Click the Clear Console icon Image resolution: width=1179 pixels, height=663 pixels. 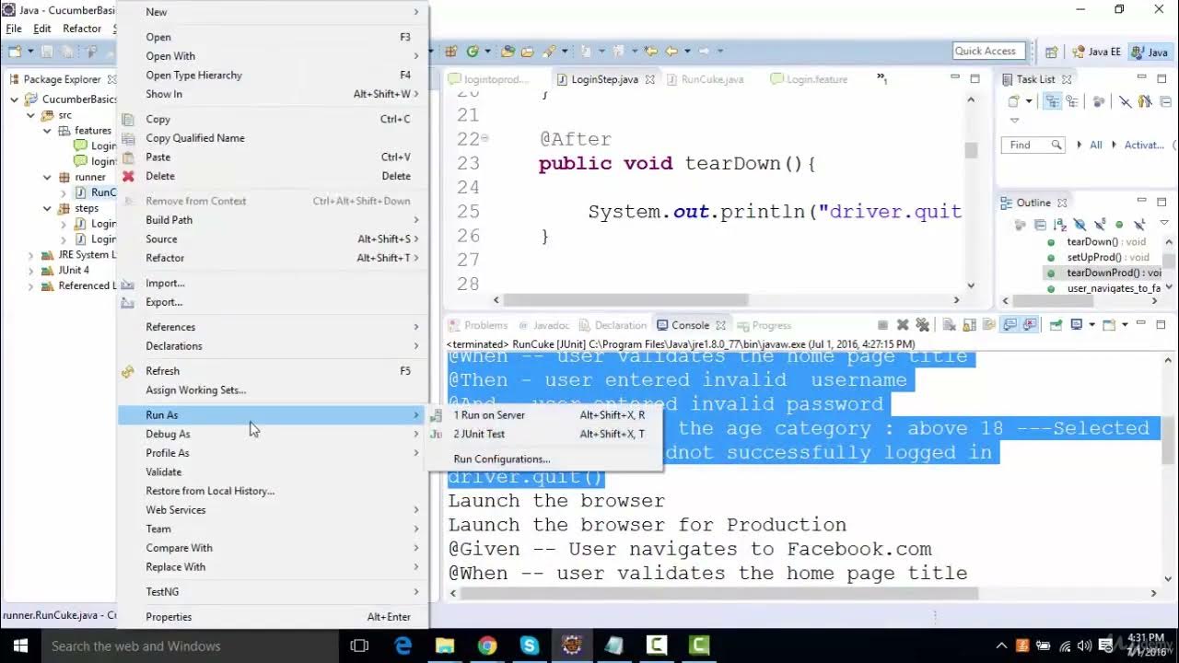pyautogui.click(x=949, y=325)
